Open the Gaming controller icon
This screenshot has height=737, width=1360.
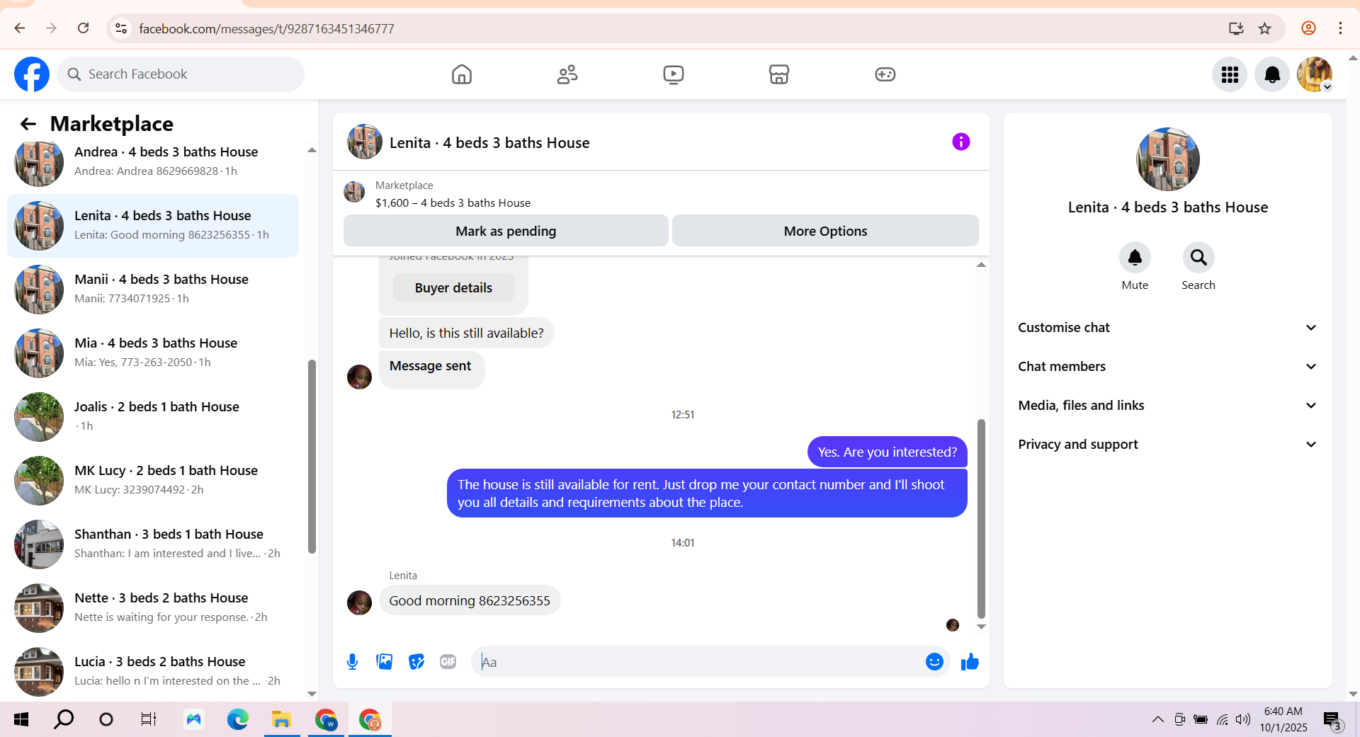[x=885, y=74]
